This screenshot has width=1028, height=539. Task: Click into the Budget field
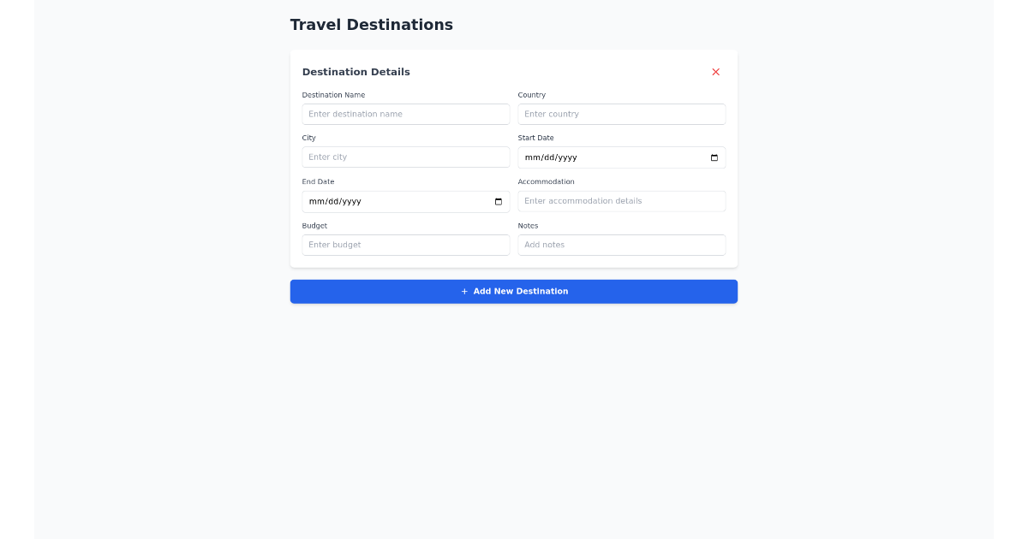pyautogui.click(x=405, y=245)
